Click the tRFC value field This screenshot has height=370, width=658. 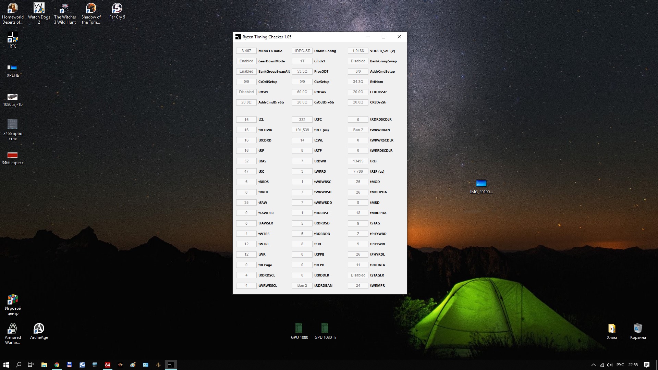click(x=302, y=120)
